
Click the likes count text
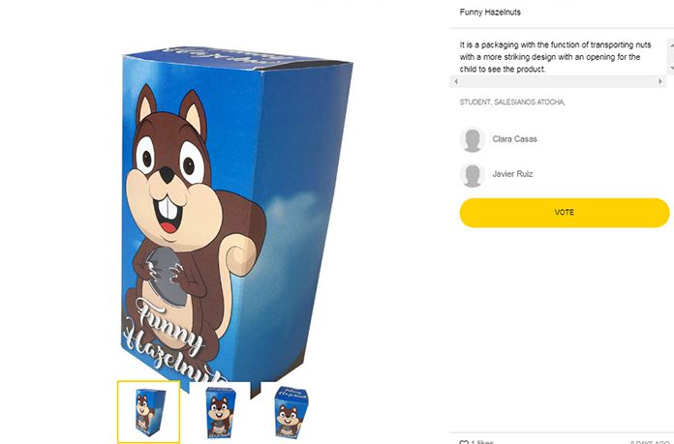[x=482, y=442]
